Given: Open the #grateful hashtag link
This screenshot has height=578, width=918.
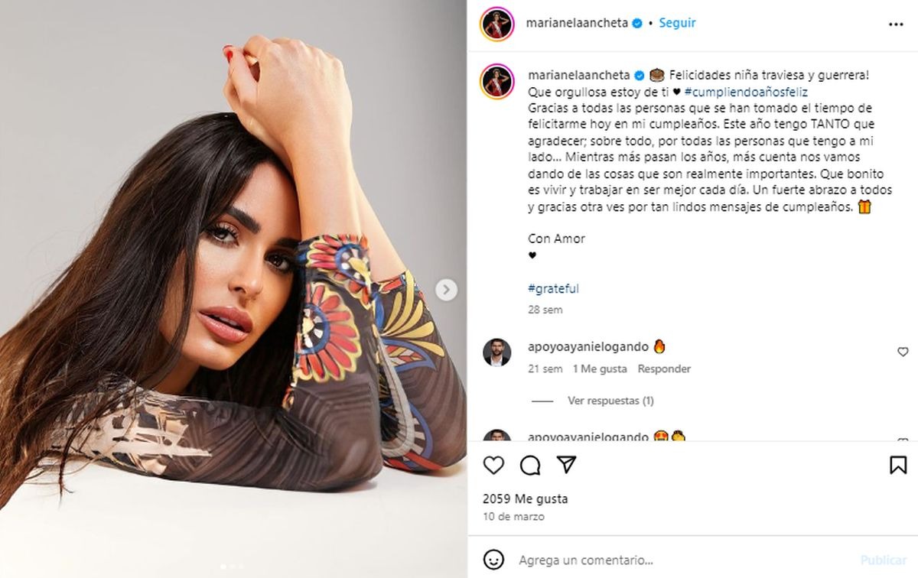Looking at the screenshot, I should (x=553, y=289).
